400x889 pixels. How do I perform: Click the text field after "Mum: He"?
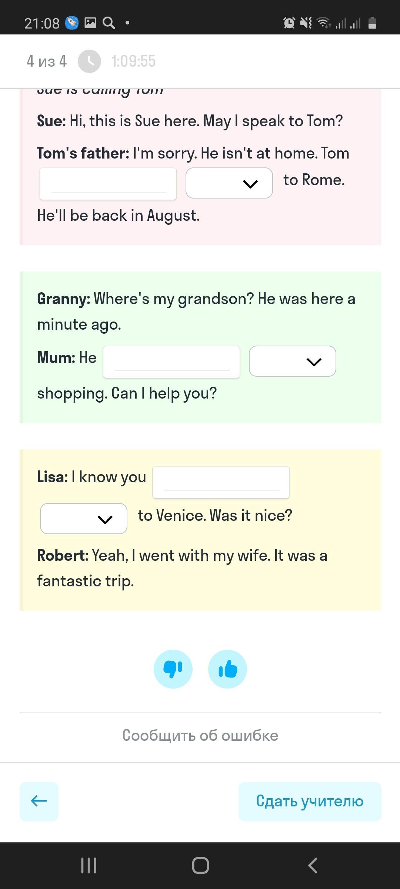coord(171,362)
